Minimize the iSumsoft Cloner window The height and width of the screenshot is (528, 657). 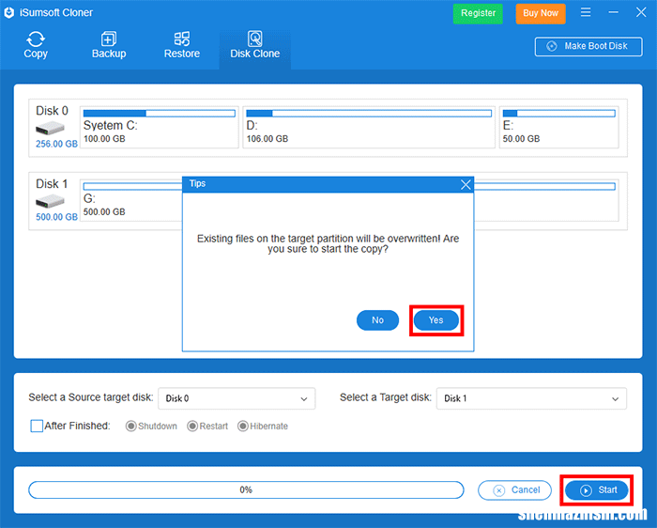(x=614, y=12)
